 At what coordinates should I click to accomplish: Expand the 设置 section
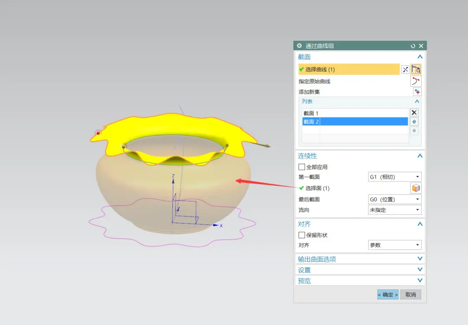tap(420, 270)
